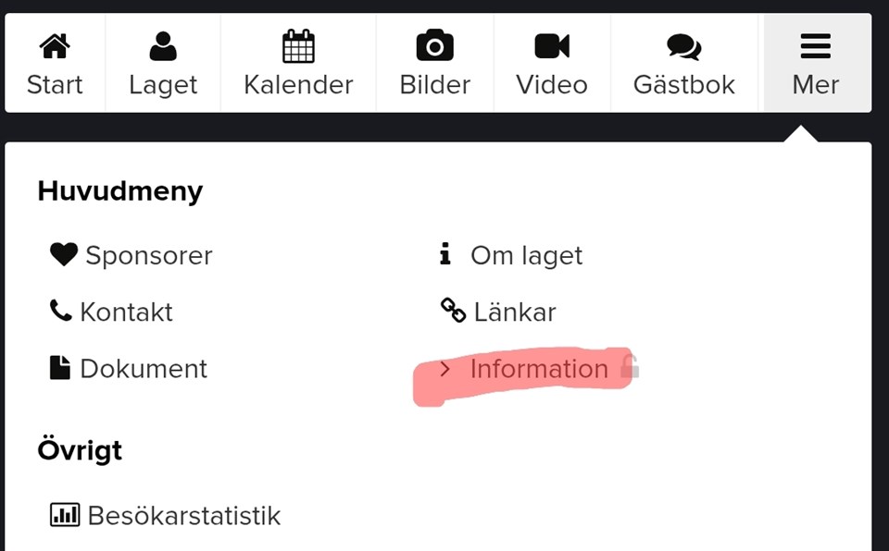Click the info icon beside Om laget
Image resolution: width=889 pixels, height=551 pixels.
[445, 253]
